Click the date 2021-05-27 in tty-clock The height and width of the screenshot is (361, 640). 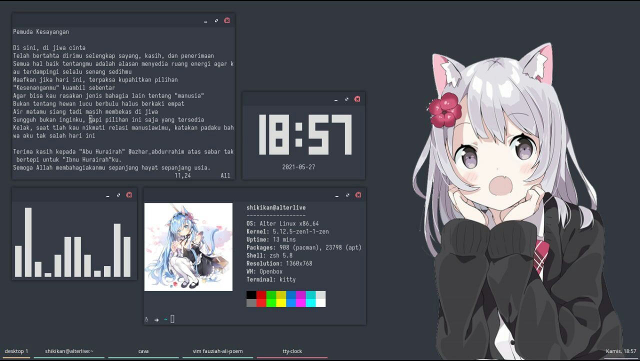coord(298,167)
